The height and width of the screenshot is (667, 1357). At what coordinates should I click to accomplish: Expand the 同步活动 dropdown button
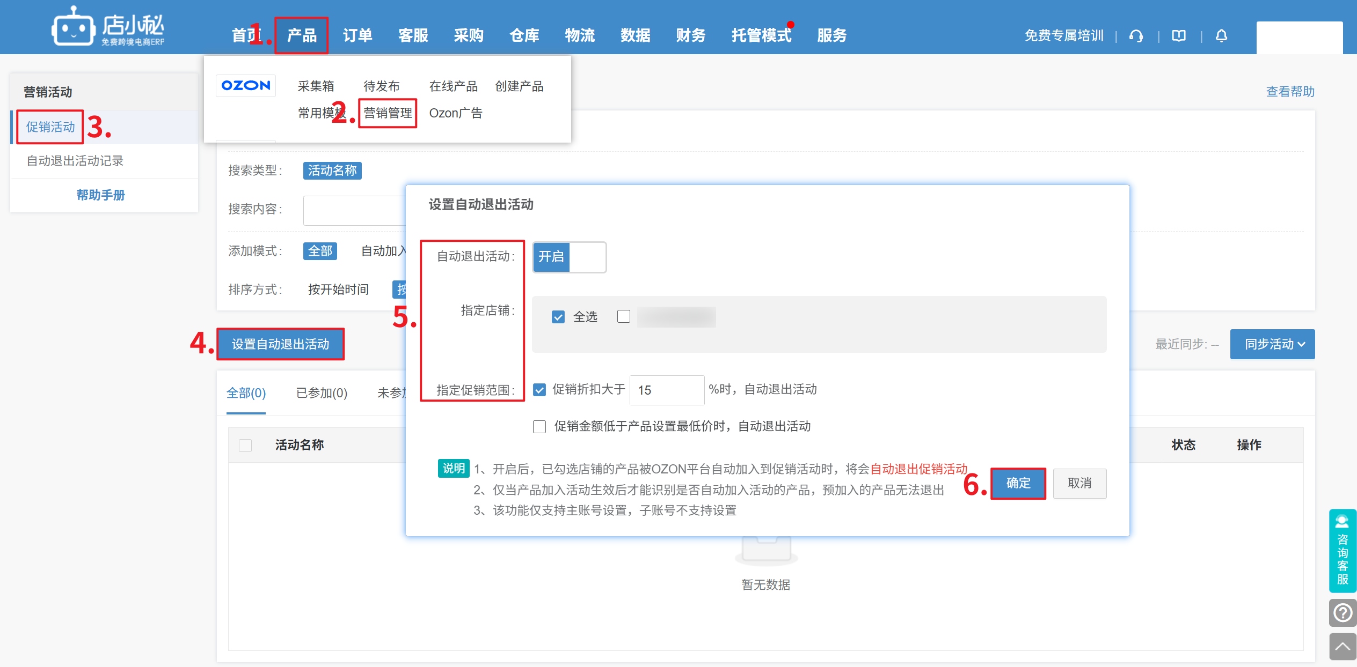(1272, 344)
